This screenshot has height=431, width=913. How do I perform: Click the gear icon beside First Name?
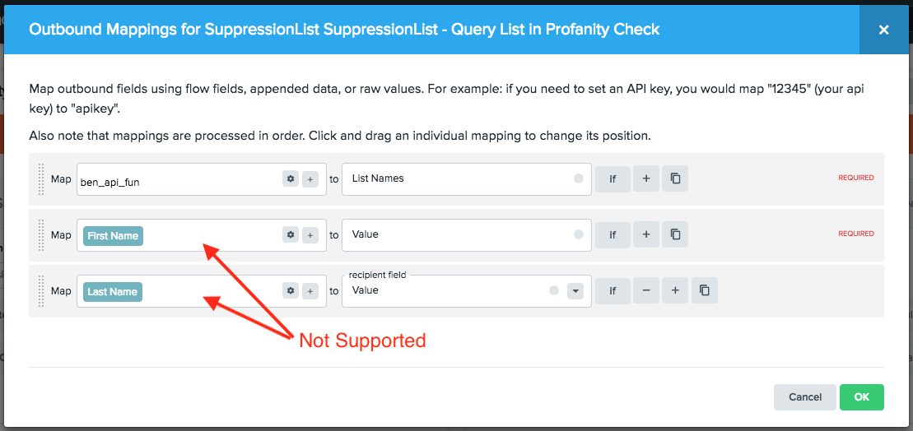click(x=290, y=234)
